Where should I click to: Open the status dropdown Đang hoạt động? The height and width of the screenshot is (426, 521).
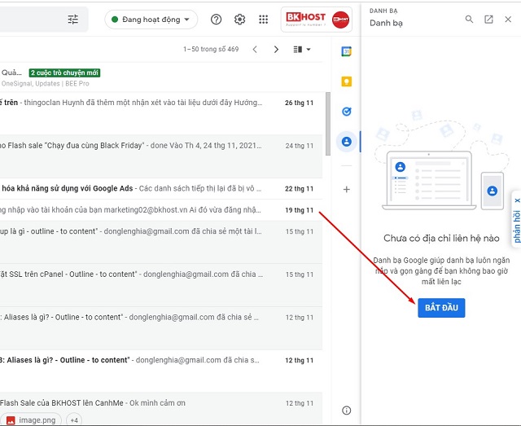[151, 20]
